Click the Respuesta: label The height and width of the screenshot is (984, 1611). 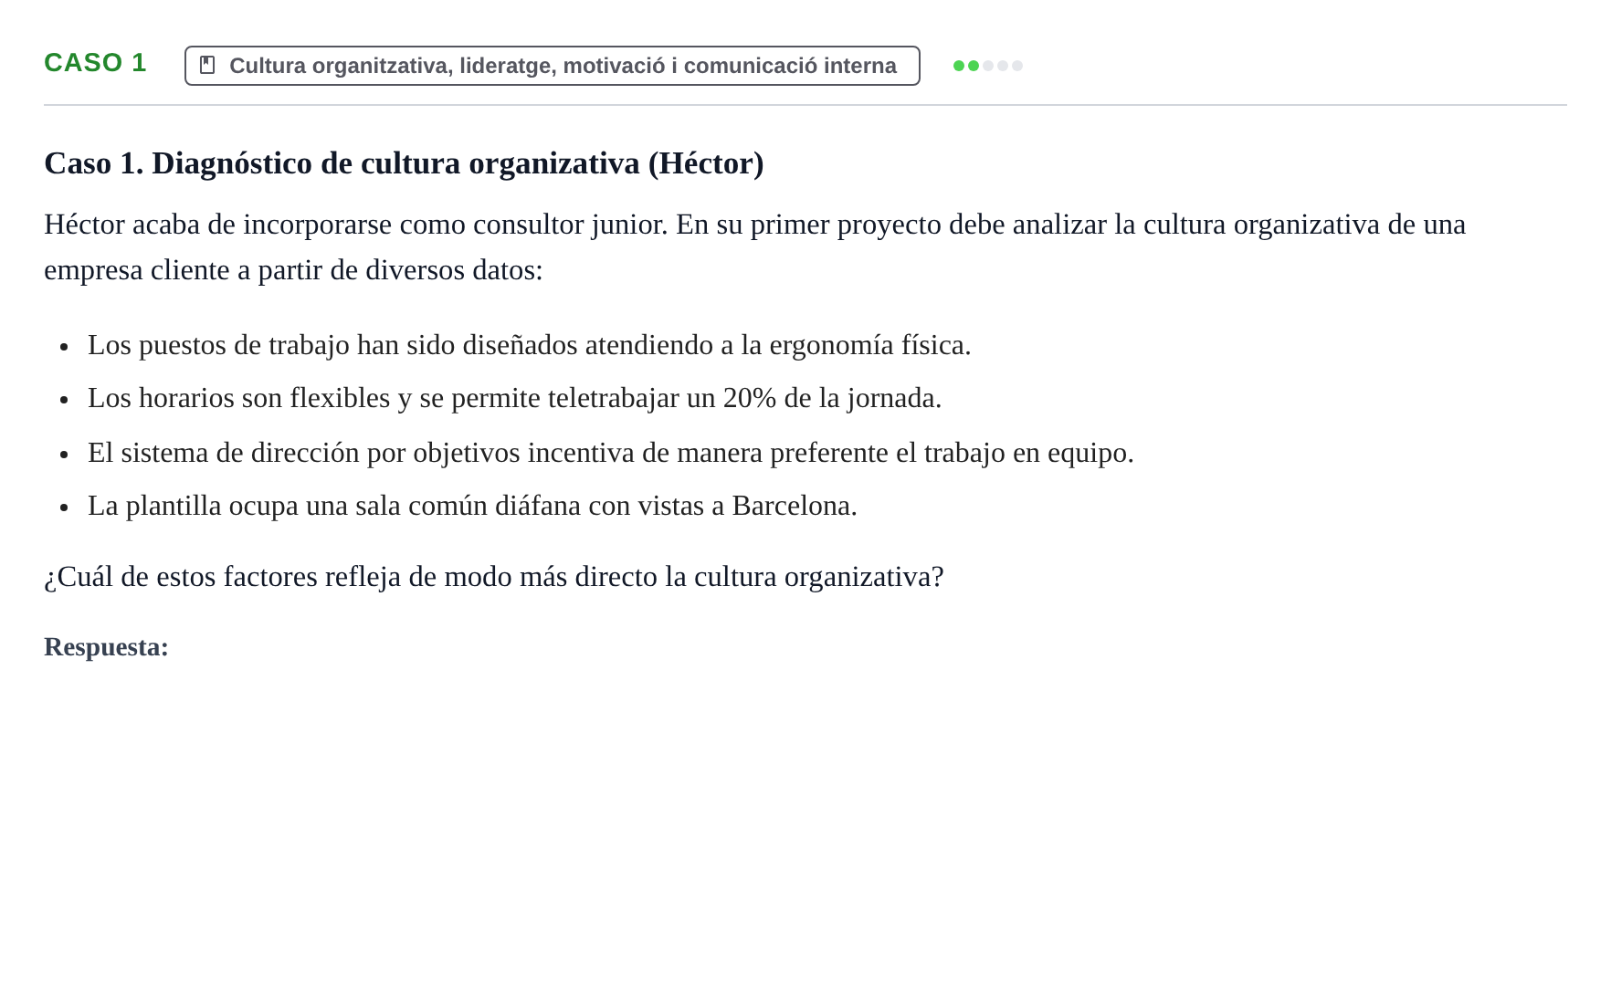click(x=106, y=647)
